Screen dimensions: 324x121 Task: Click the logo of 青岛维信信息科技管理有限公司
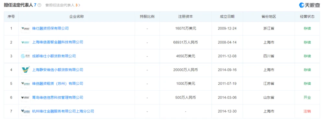(x=25, y=97)
